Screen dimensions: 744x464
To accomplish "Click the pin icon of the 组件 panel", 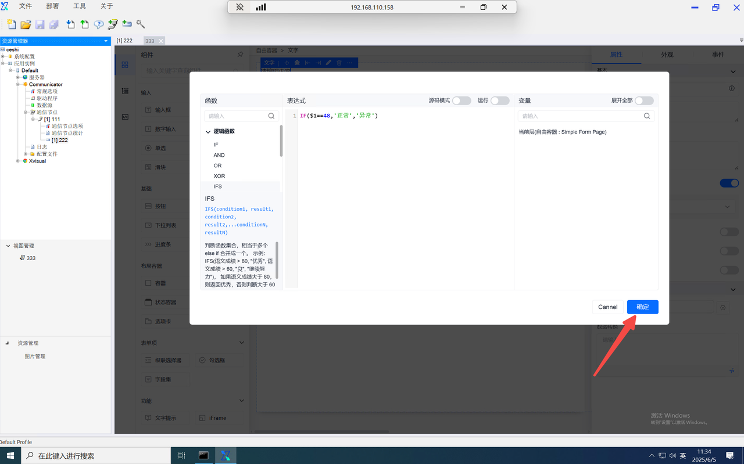I will [x=240, y=55].
